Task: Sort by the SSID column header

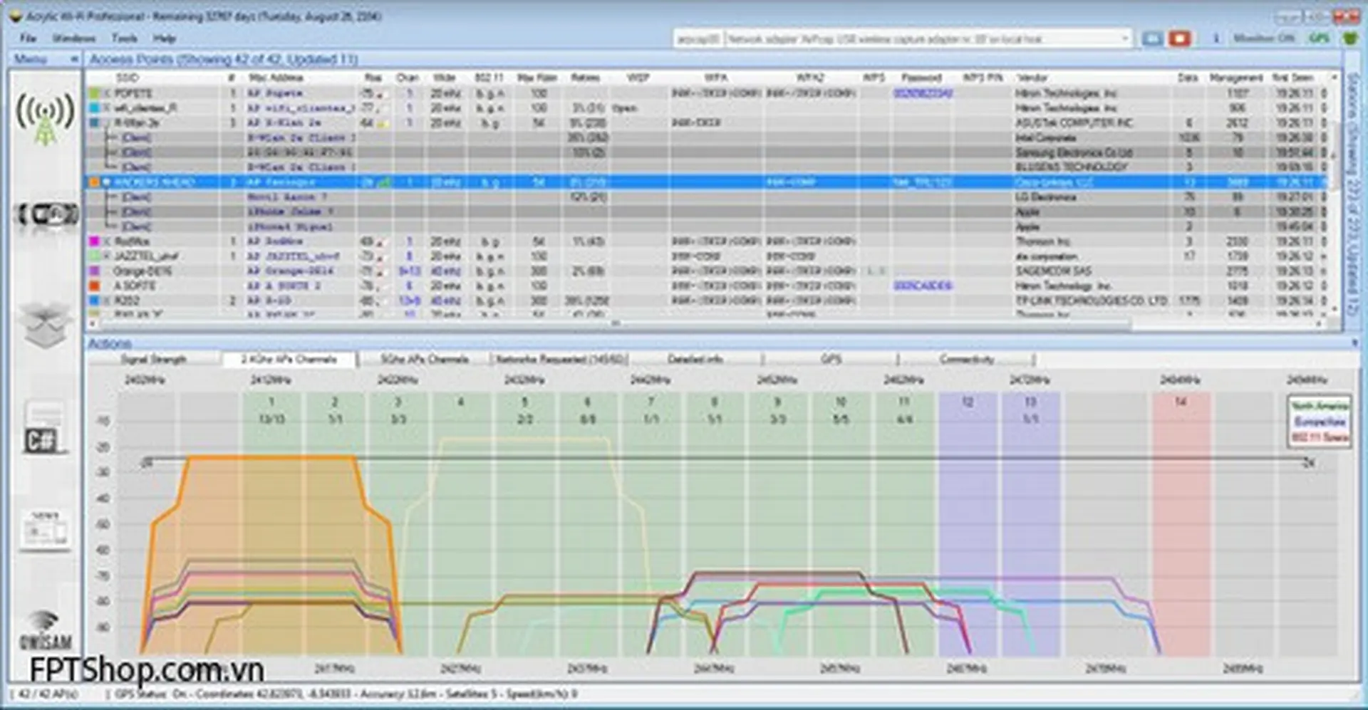Action: point(127,78)
